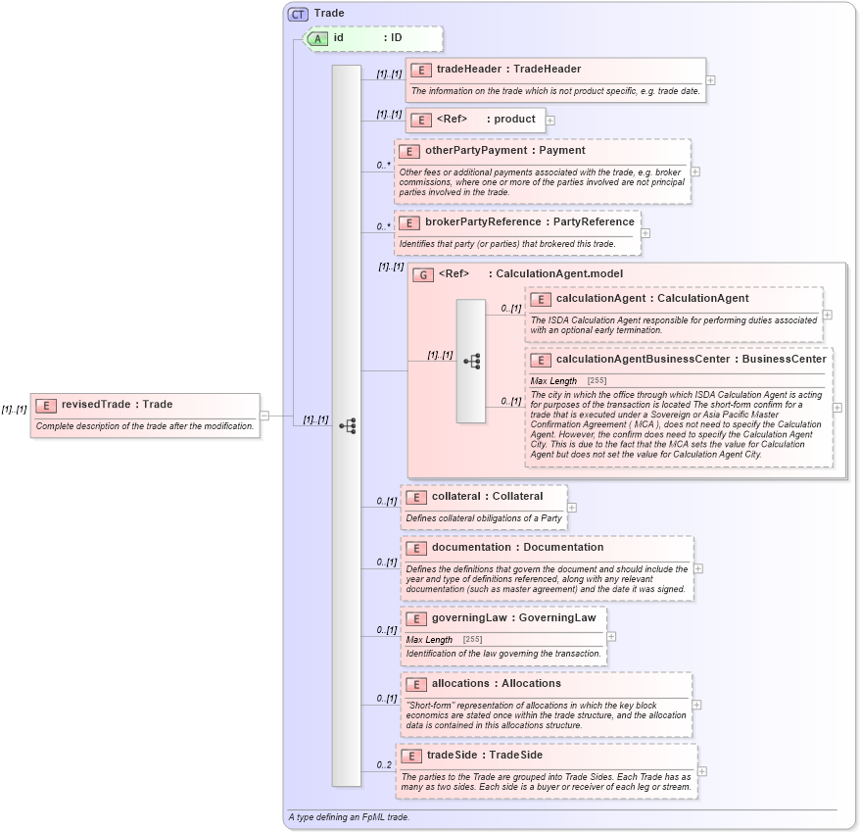Select the 'otherPartyPayment : Payment' label
Viewport: 860px width, 832px height.
pyautogui.click(x=505, y=150)
